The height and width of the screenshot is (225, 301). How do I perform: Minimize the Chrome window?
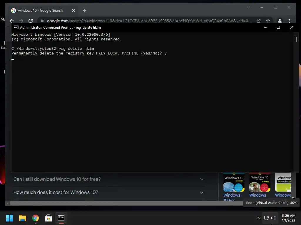(x=262, y=7)
